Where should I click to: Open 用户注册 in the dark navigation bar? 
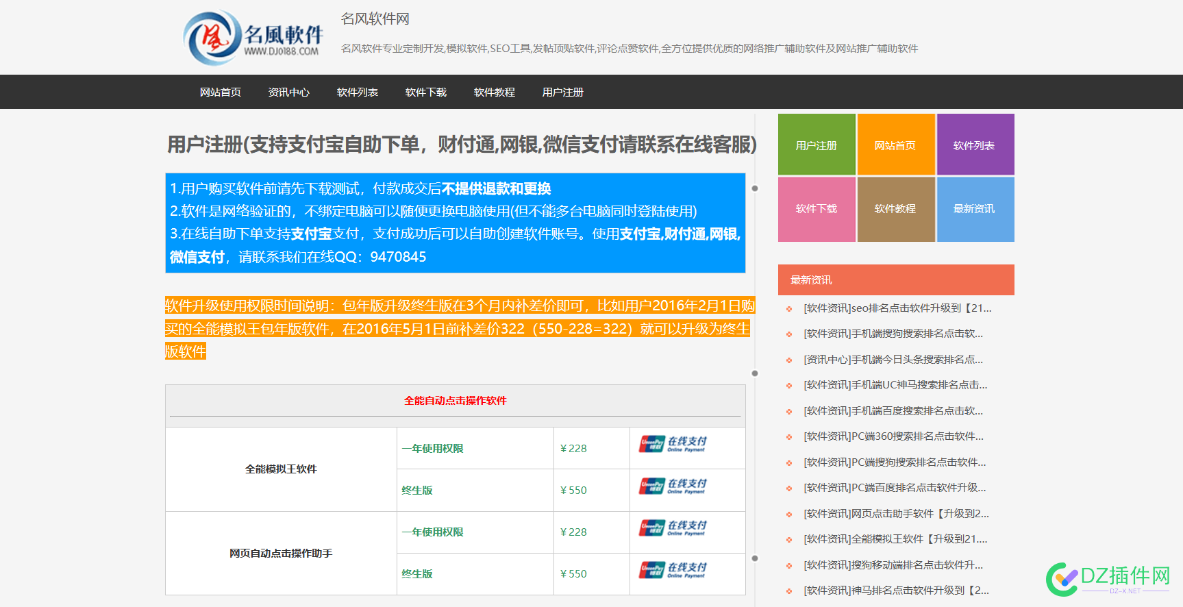pos(563,92)
